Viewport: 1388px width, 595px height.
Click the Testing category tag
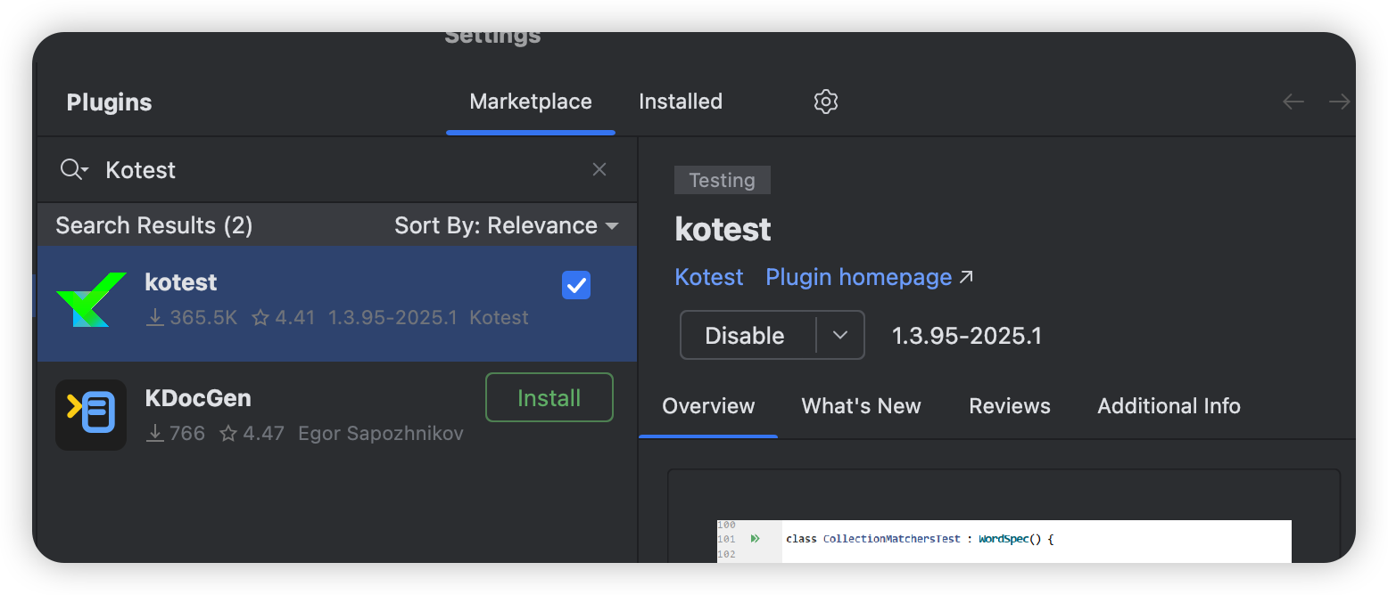[x=723, y=180]
